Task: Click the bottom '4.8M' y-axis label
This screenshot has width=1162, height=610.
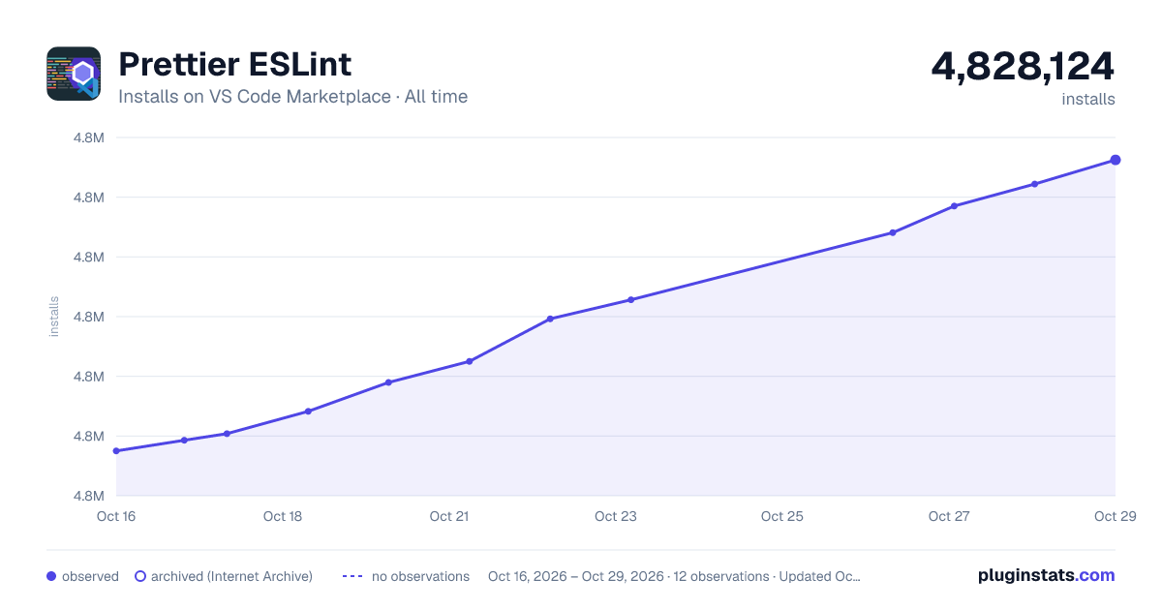Action: [x=89, y=496]
